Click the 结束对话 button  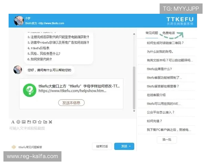pyautogui.click(x=102, y=146)
